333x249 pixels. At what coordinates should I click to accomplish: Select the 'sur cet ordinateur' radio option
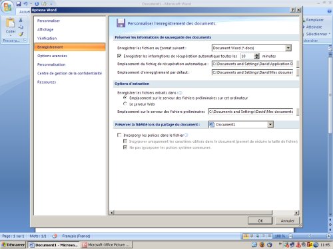125,98
